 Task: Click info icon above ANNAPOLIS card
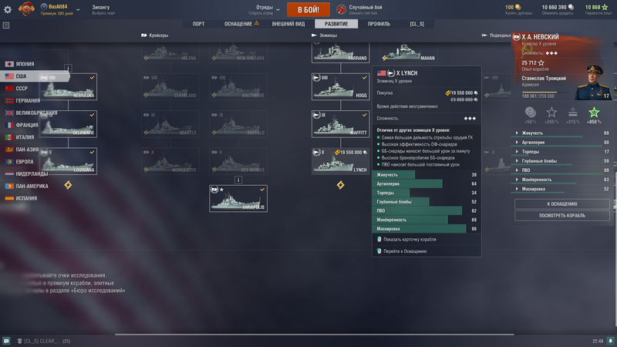click(238, 180)
